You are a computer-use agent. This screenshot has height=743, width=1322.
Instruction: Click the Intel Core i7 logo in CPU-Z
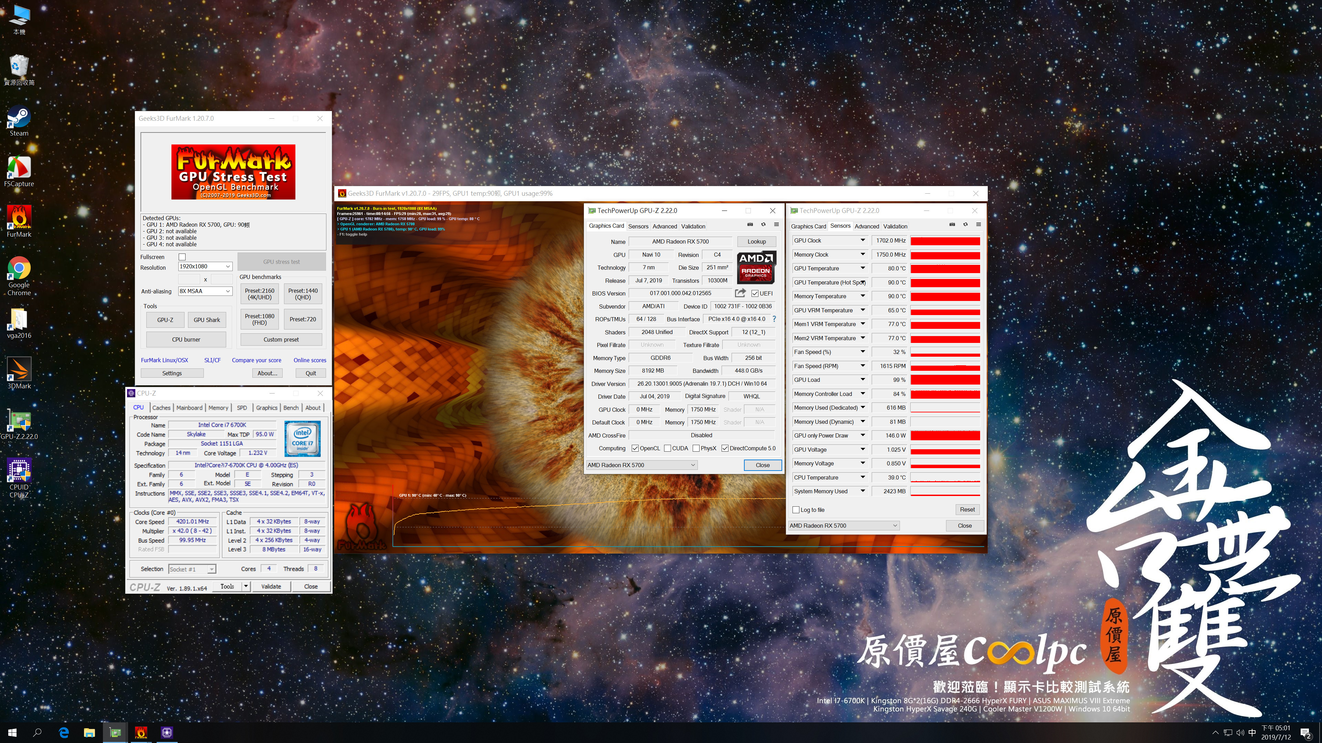303,439
